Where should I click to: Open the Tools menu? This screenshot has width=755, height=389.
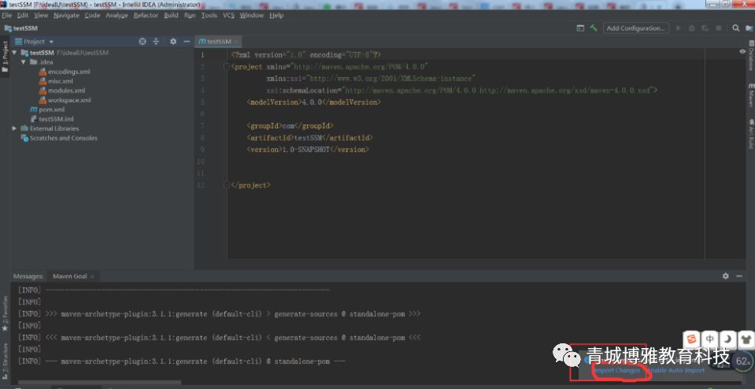pyautogui.click(x=209, y=16)
